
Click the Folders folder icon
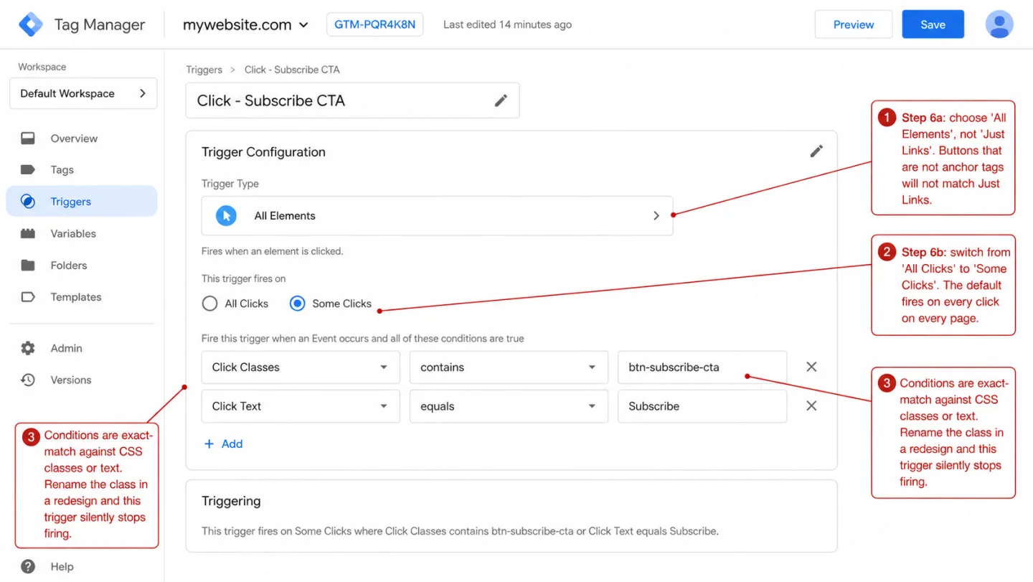pyautogui.click(x=28, y=266)
